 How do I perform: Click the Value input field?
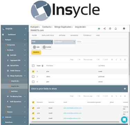[87, 42]
